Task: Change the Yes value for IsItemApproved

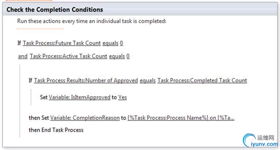Action: click(122, 97)
